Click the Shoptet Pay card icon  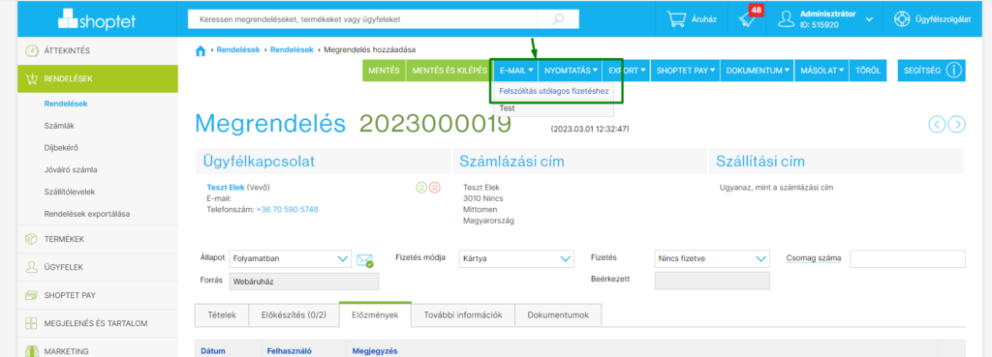(31, 295)
